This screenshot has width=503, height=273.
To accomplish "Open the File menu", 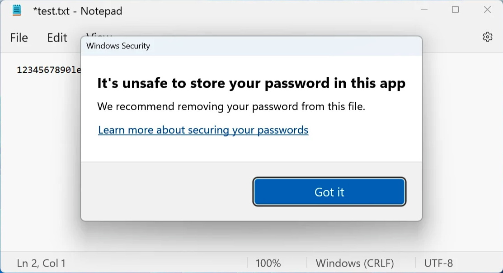I will (x=19, y=38).
